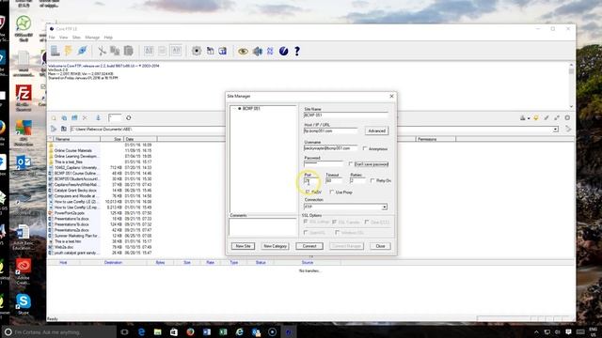
Task: Click the magnifier search icon in local pane
Action: point(54,117)
